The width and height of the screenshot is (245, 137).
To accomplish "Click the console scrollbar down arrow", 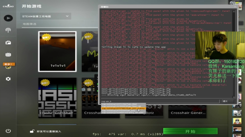I will [x=234, y=97].
